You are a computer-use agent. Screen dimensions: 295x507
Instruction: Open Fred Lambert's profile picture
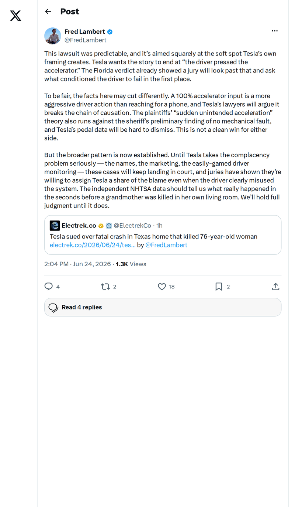click(53, 36)
